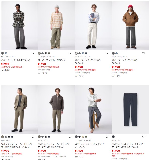This screenshot has width=150, height=160.
Task: Open the plaid shirt model product image
Action: tap(20, 26)
